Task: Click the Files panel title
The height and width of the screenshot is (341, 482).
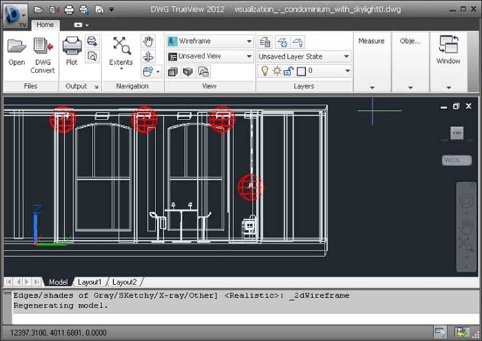Action: pyautogui.click(x=30, y=86)
